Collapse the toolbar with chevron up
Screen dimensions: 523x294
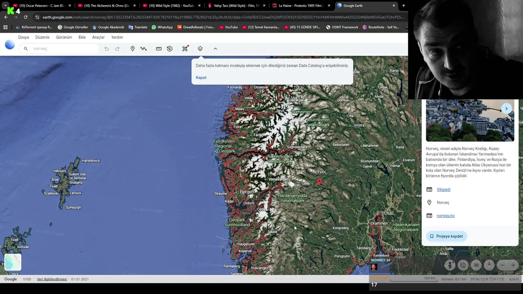tap(215, 49)
